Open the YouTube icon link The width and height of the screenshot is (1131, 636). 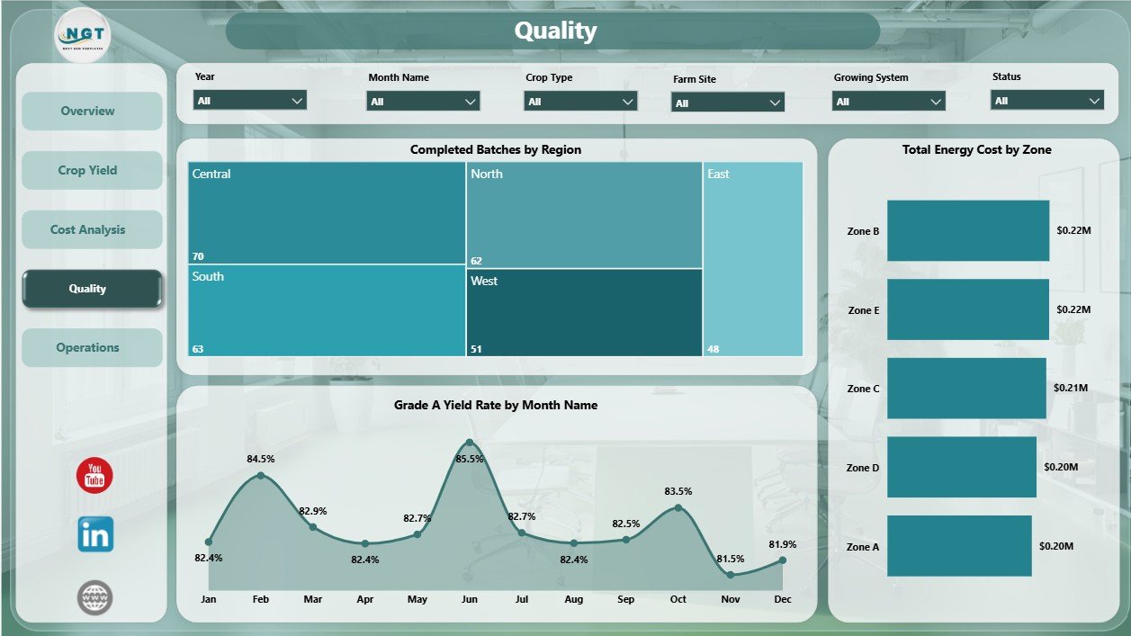coord(94,476)
